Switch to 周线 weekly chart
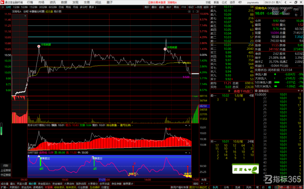This screenshot has width=304, height=189. click(68, 7)
